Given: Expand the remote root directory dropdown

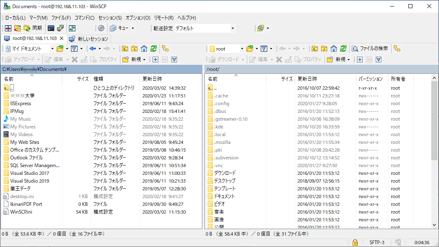Looking at the screenshot, I should click(242, 49).
